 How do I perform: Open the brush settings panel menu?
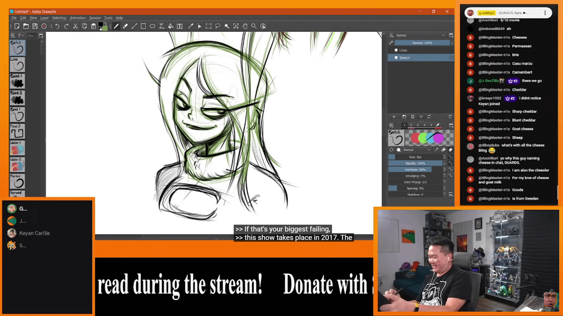pyautogui.click(x=391, y=126)
